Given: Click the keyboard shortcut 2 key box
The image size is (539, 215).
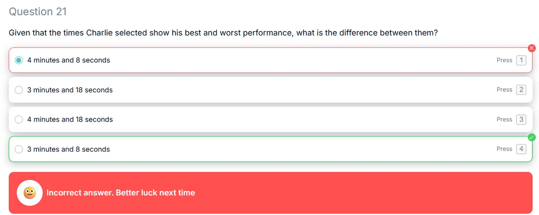Looking at the screenshot, I should 521,90.
